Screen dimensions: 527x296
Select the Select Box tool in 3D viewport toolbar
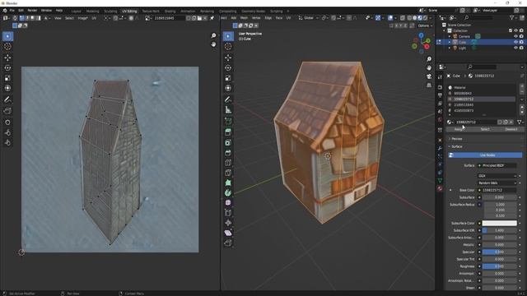pyautogui.click(x=228, y=36)
